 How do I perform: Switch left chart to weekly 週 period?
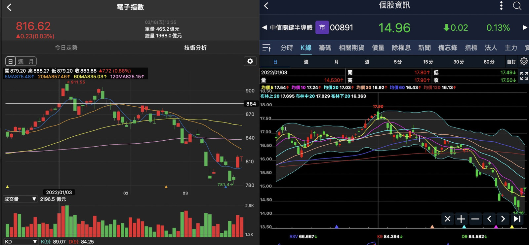[21, 61]
